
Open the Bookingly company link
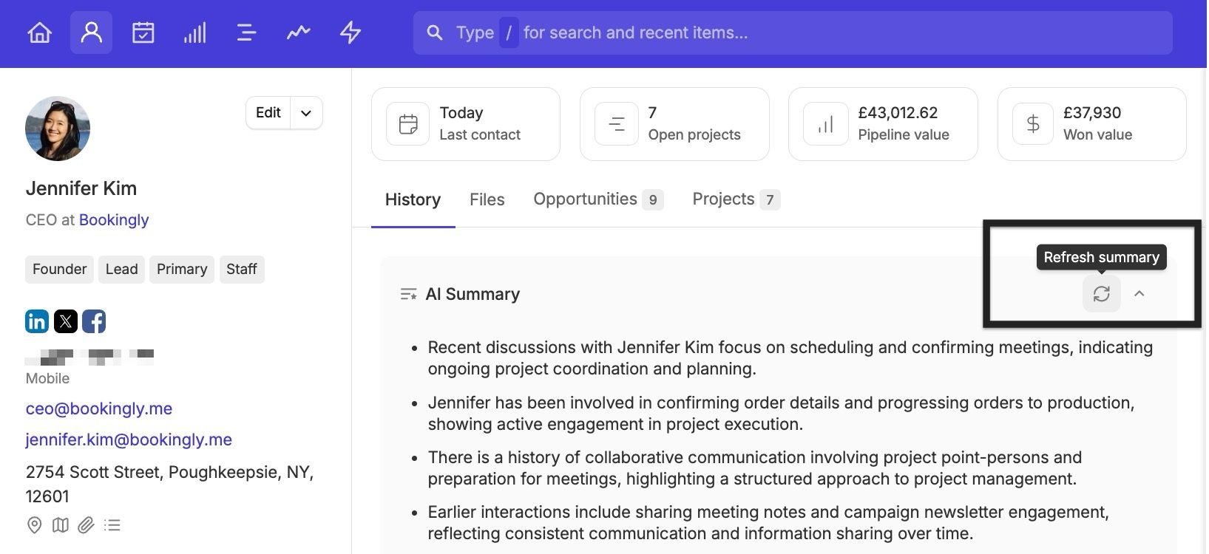point(114,220)
